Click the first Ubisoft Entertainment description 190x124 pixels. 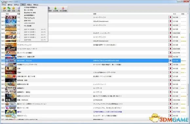101,21
